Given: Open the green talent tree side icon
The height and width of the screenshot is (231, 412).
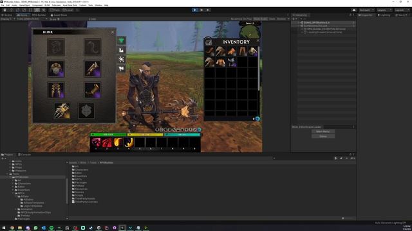Looking at the screenshot, I should 122,40.
